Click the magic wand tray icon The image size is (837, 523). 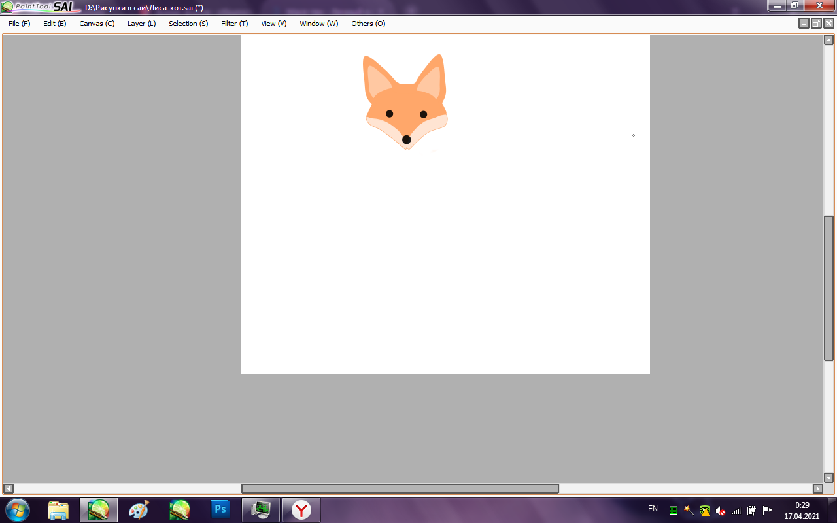[x=689, y=510]
